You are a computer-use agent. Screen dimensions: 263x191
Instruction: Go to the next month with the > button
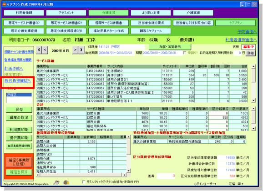pyautogui.click(x=75, y=50)
